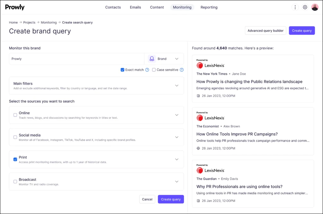Click the brand name input field

[77, 59]
